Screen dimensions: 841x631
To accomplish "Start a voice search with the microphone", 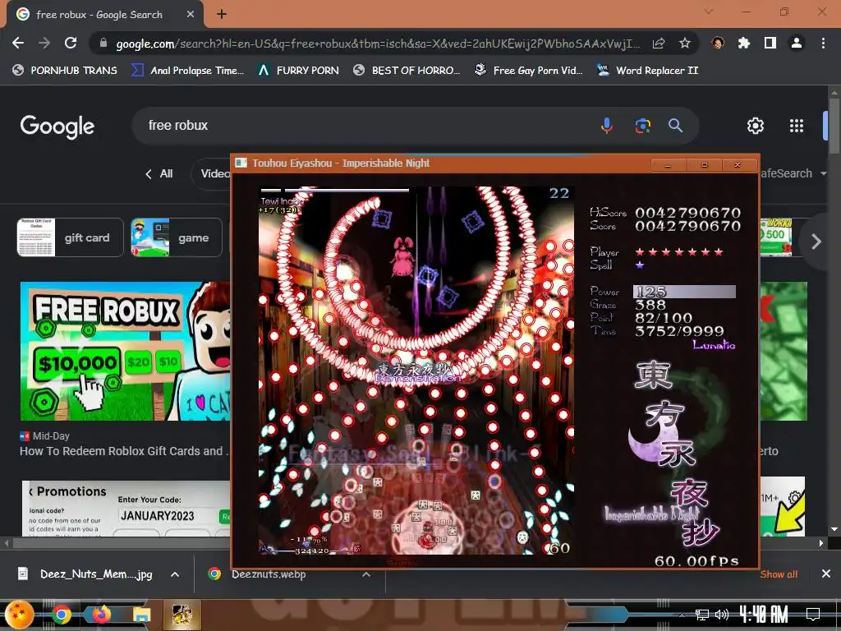I will 607,126.
